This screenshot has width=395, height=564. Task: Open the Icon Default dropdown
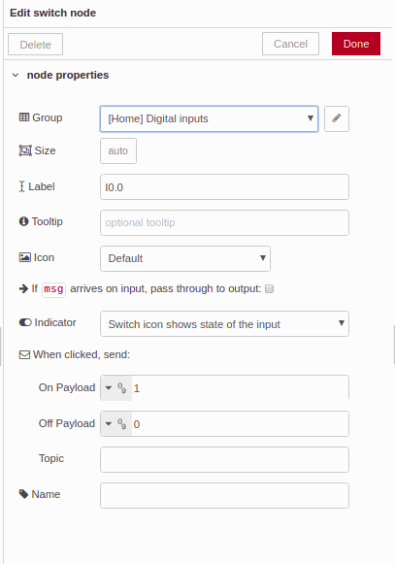point(185,258)
